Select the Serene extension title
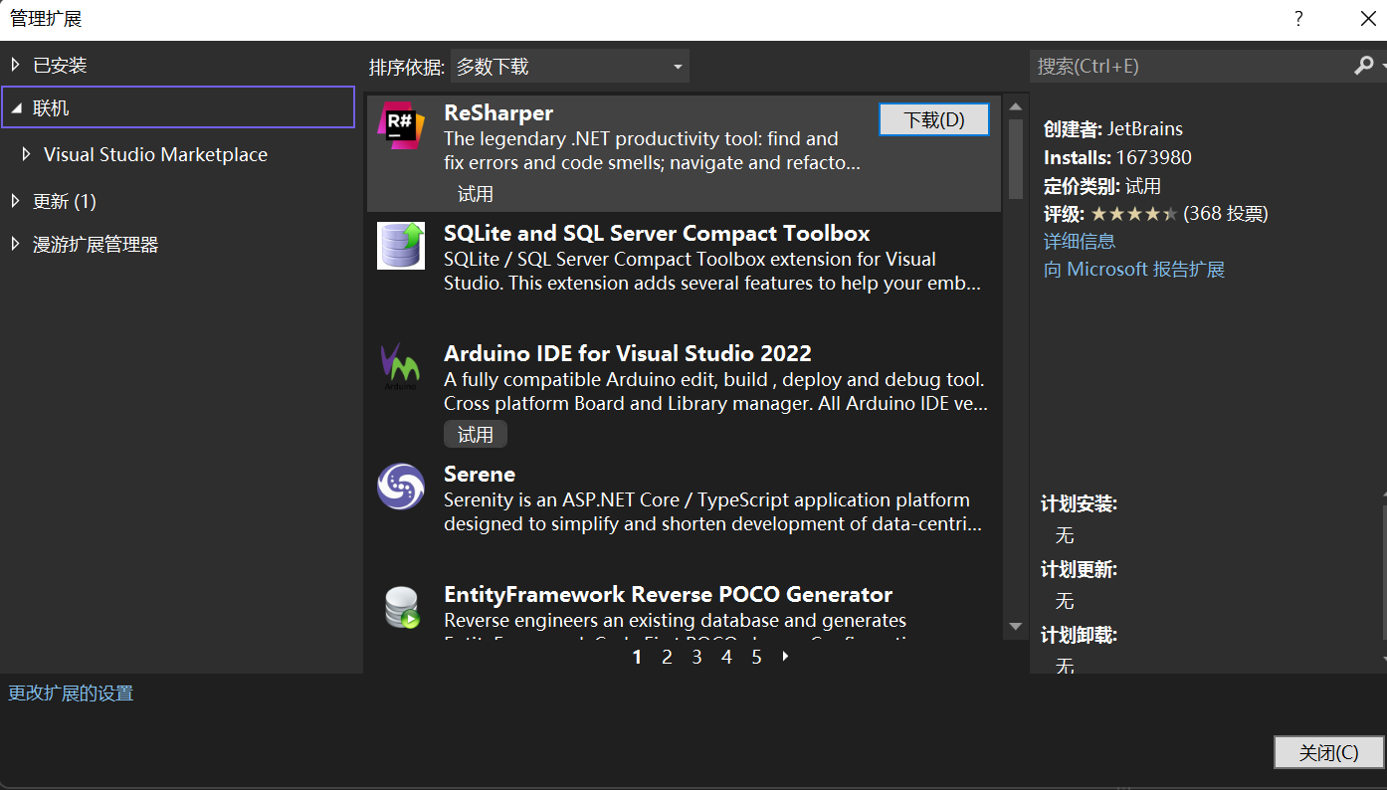Image resolution: width=1387 pixels, height=790 pixels. point(480,474)
